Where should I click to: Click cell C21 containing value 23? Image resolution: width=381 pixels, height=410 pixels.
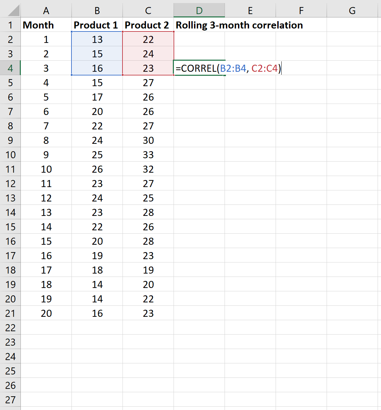click(x=148, y=313)
